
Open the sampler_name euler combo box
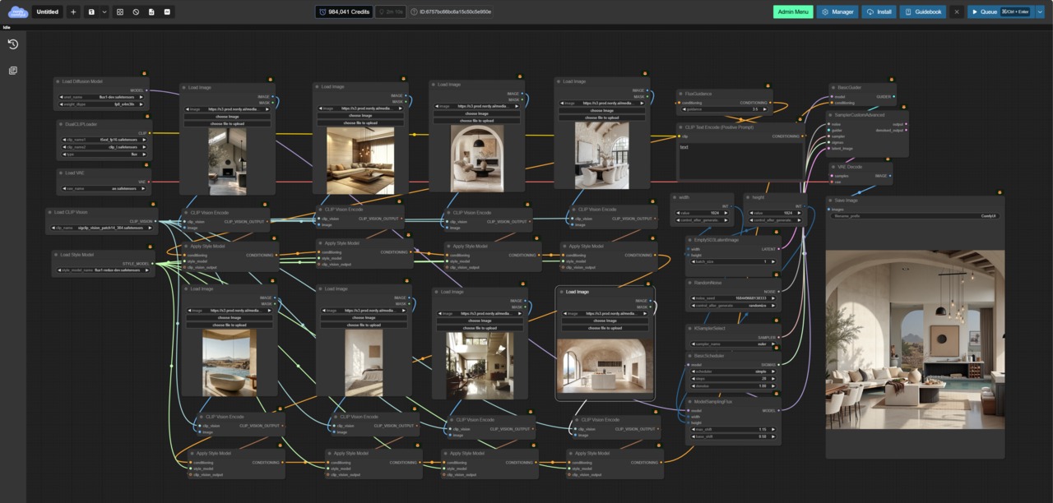[x=733, y=344]
